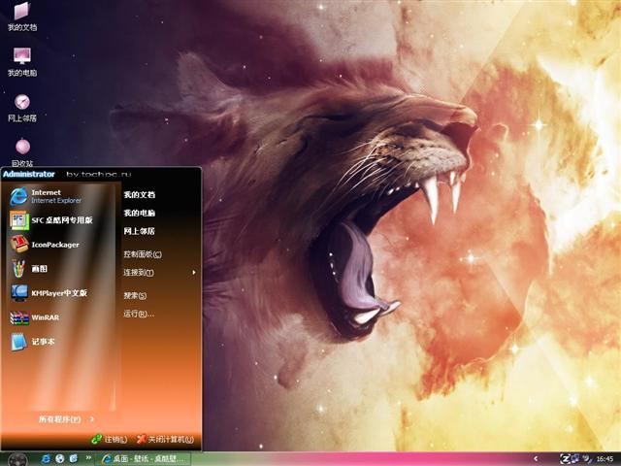Image resolution: width=621 pixels, height=466 pixels.
Task: Select 网上邻居 in Start menu right column
Action: tap(140, 231)
